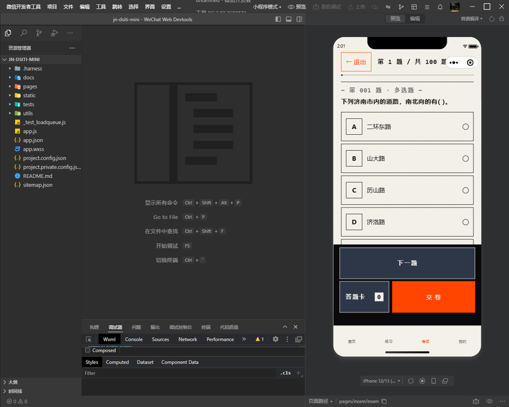Image resolution: width=509 pixels, height=407 pixels.
Task: Copy page path icon next to pages/exam/exam
Action: coord(384,401)
